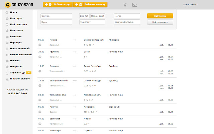214x134 pixels.
Task: Open Поиск in the sidebar
Action: pos(14,12)
